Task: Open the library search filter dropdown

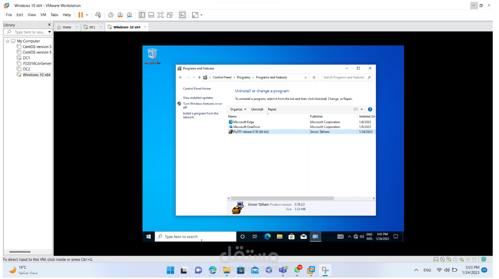Action: click(x=49, y=32)
